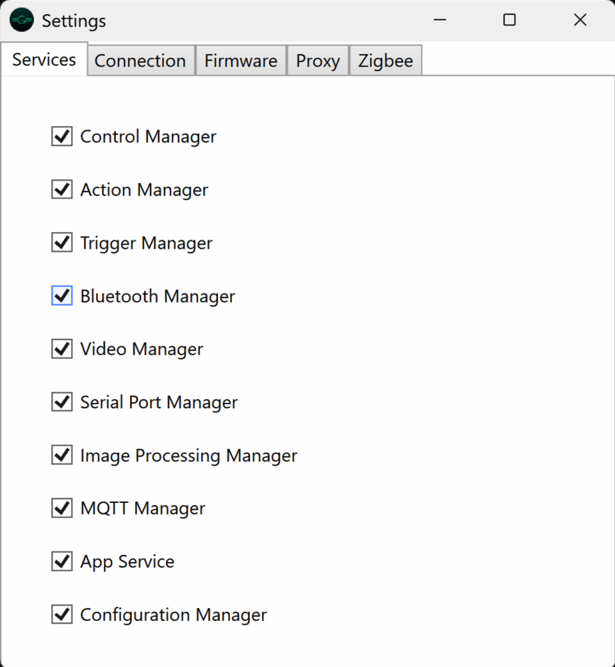Uncheck the Image Processing Manager box
The width and height of the screenshot is (615, 667).
click(62, 456)
